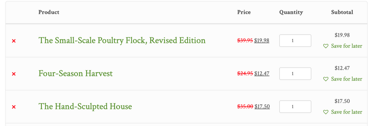Remove Four-Season Harvest with red X
Screen dimensions: 369x126
[14, 74]
